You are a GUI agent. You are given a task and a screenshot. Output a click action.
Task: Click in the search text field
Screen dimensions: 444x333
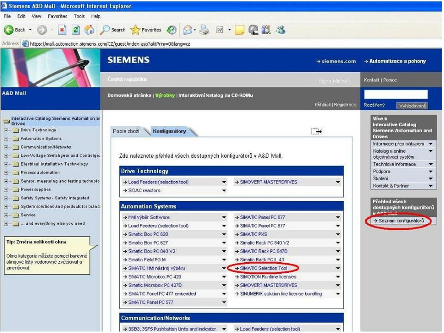395,94
